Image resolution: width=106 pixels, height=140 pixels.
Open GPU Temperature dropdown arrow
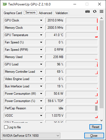(x=41, y=35)
